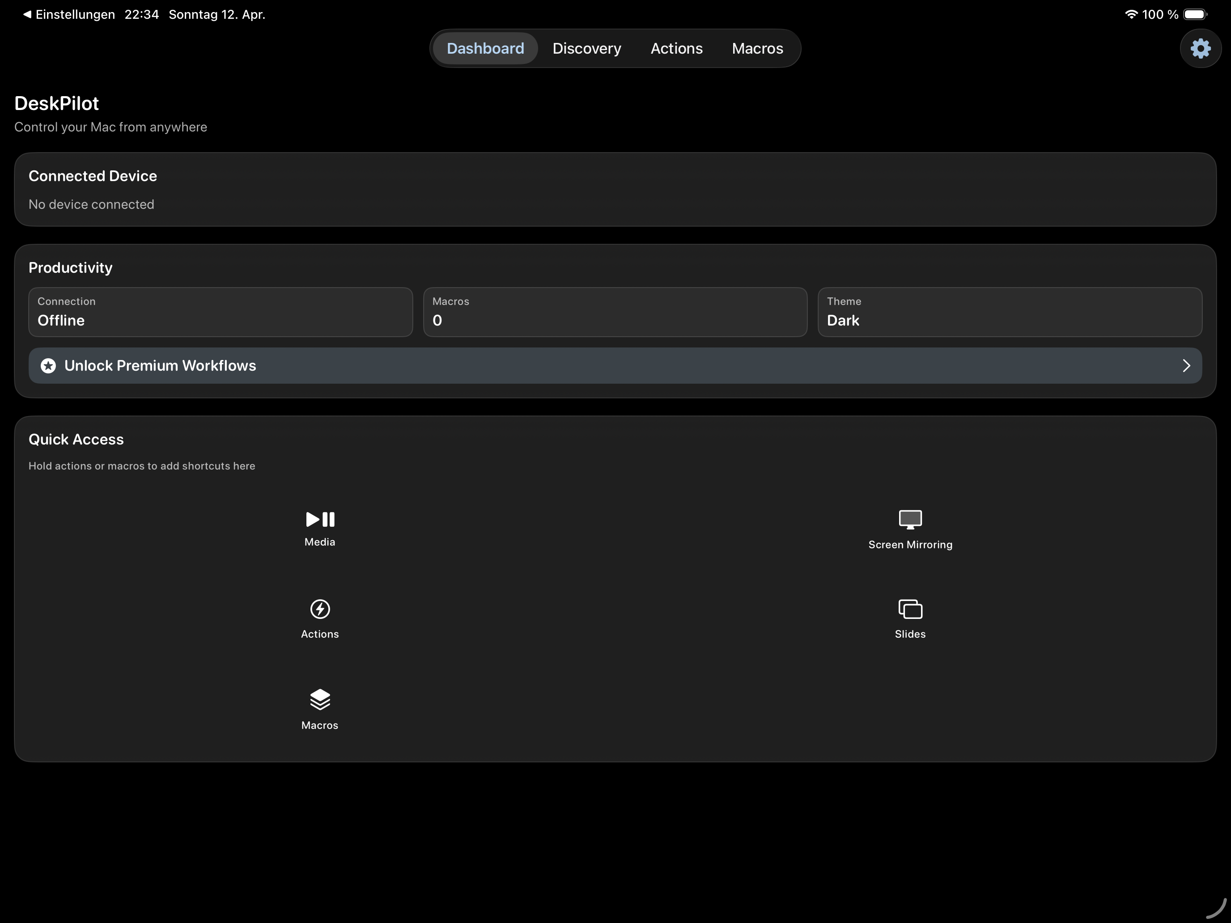Click the 'Media' label under the play icon
The height and width of the screenshot is (923, 1231).
pos(320,542)
